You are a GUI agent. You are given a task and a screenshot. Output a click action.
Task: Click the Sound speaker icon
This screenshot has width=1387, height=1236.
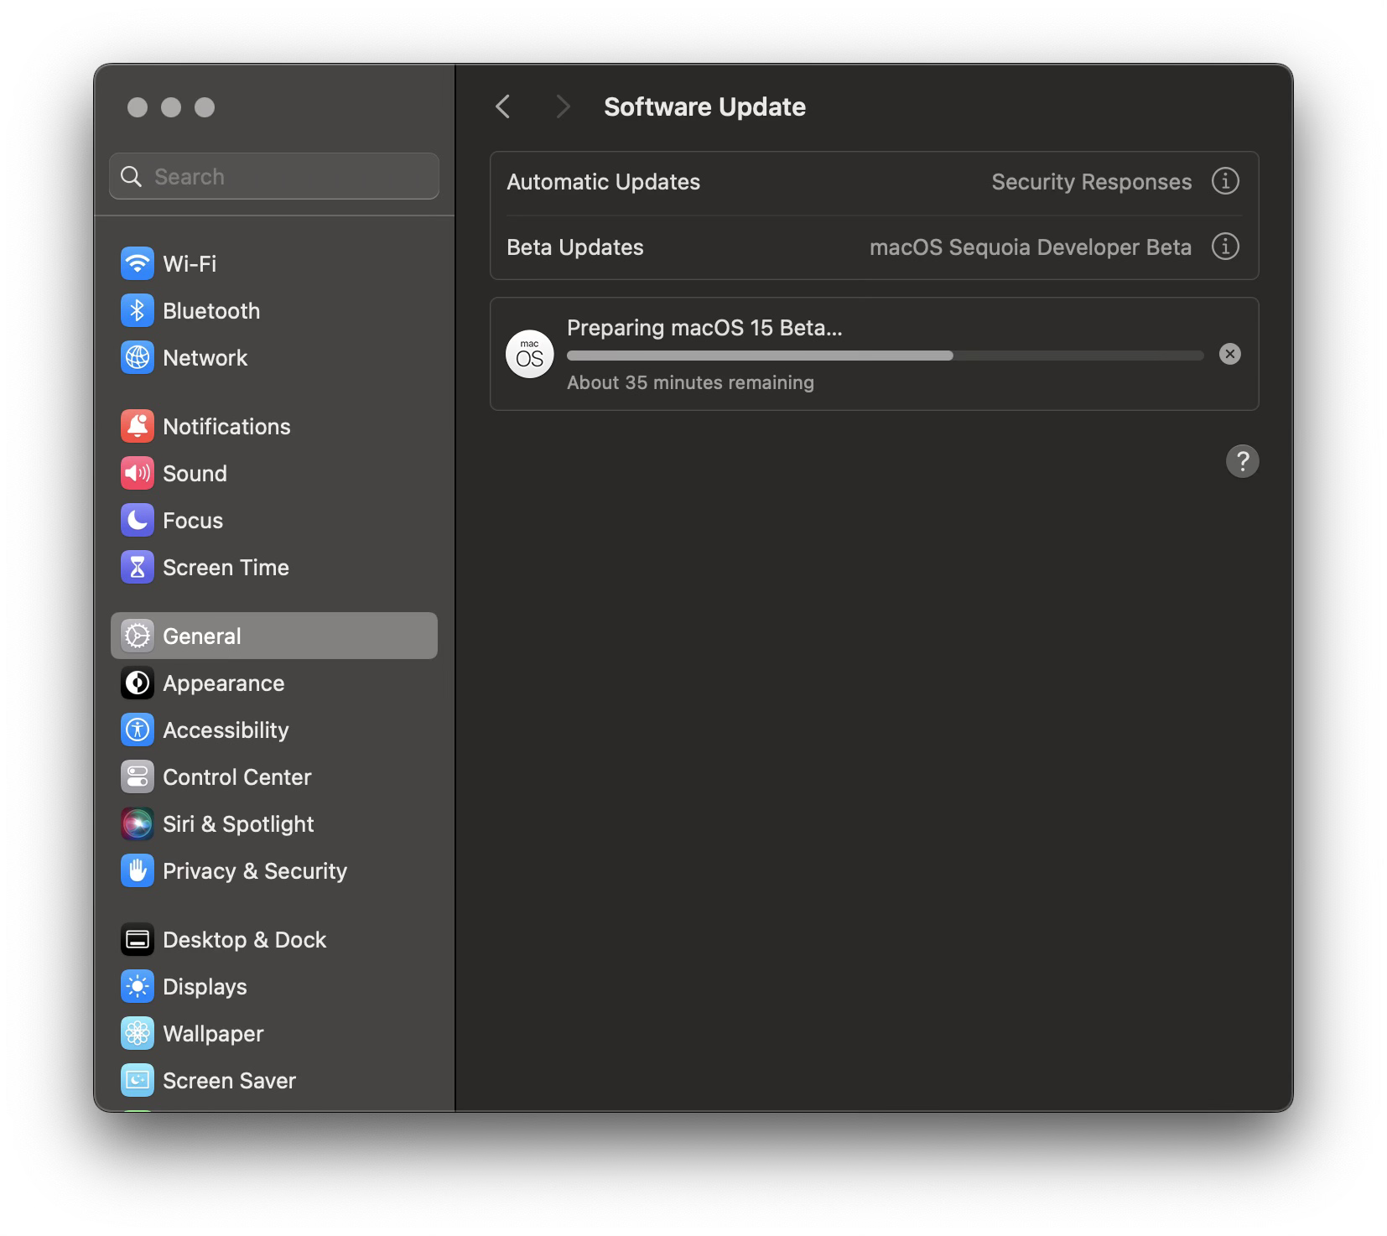[138, 473]
